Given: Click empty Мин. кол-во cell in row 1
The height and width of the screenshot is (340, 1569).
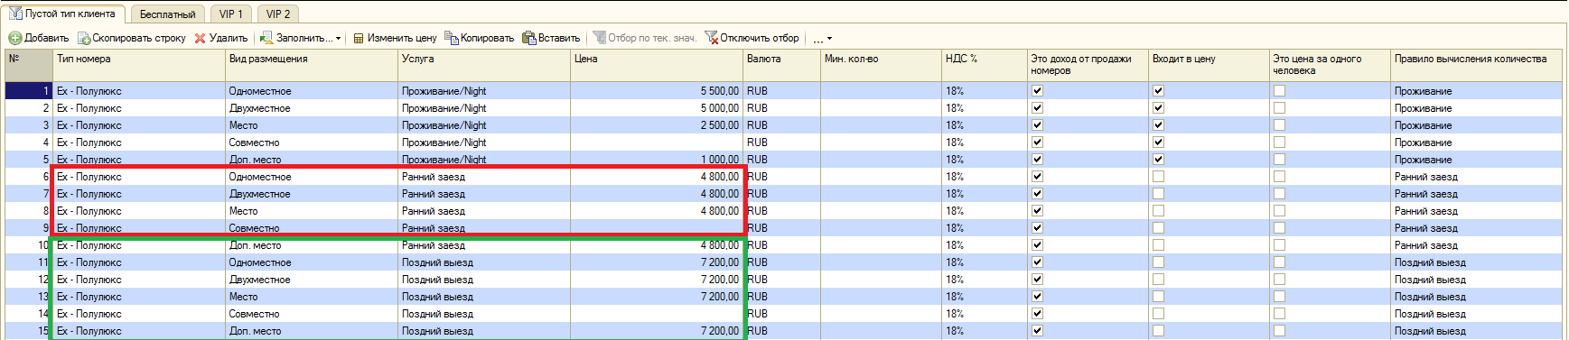Looking at the screenshot, I should click(x=882, y=91).
